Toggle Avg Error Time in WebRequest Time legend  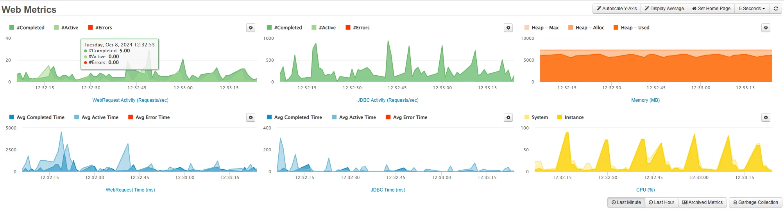pyautogui.click(x=149, y=117)
